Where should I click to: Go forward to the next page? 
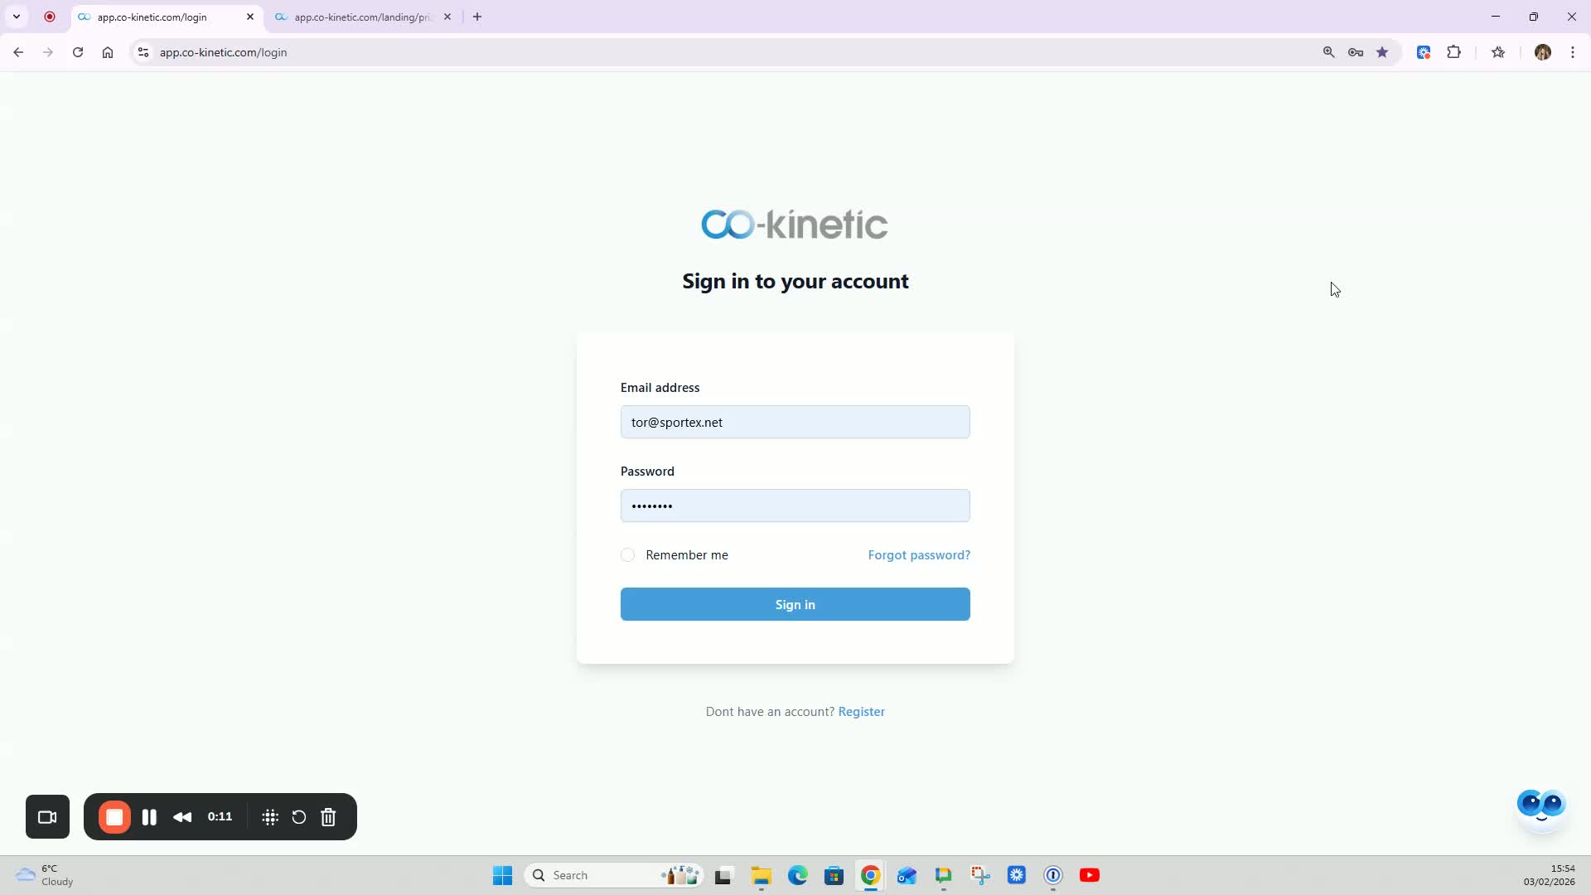coord(48,52)
